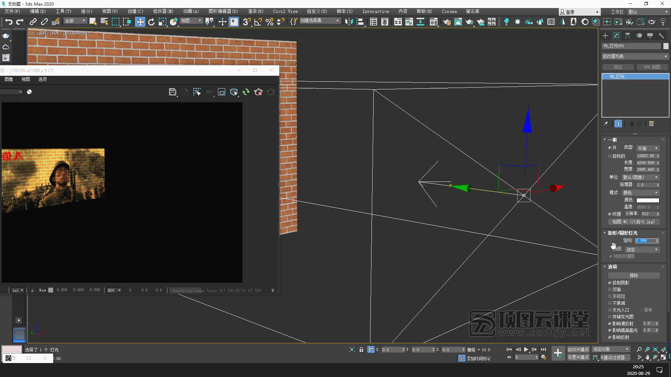Click the Undo arrow icon
Viewport: 671px width, 377px height.
point(8,22)
